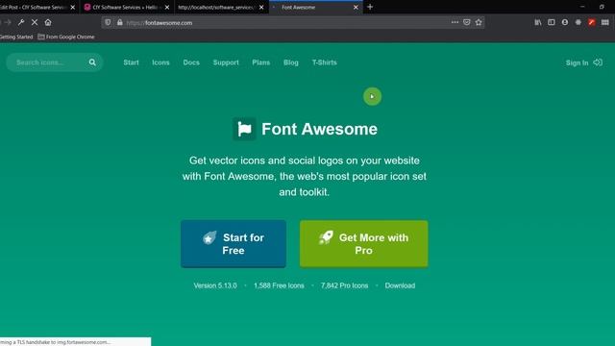The height and width of the screenshot is (346, 615).
Task: Open From Google Chrome bookmarks folder
Action: (x=66, y=37)
